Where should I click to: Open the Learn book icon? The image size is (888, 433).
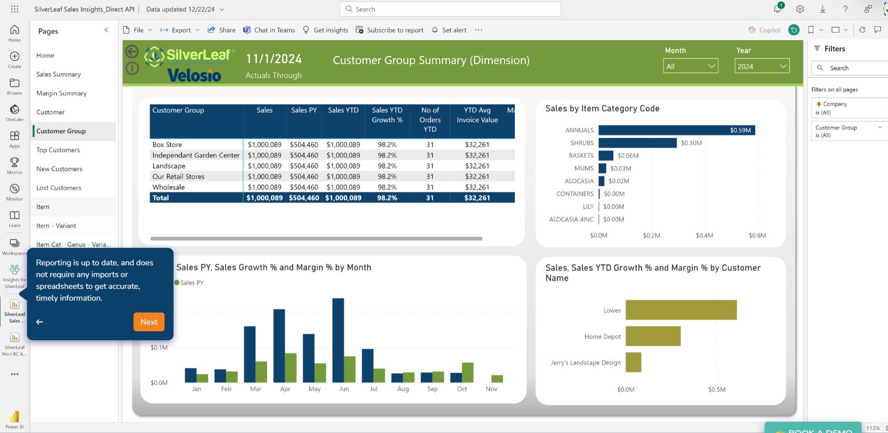[x=15, y=218]
